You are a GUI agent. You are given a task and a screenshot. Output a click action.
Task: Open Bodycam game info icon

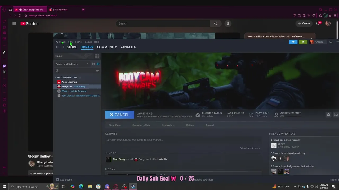pyautogui.click(x=336, y=115)
